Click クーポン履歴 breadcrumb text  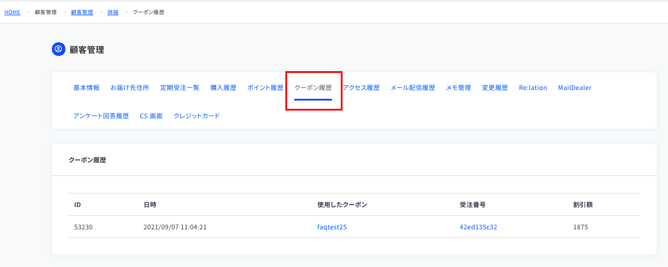[x=149, y=12]
